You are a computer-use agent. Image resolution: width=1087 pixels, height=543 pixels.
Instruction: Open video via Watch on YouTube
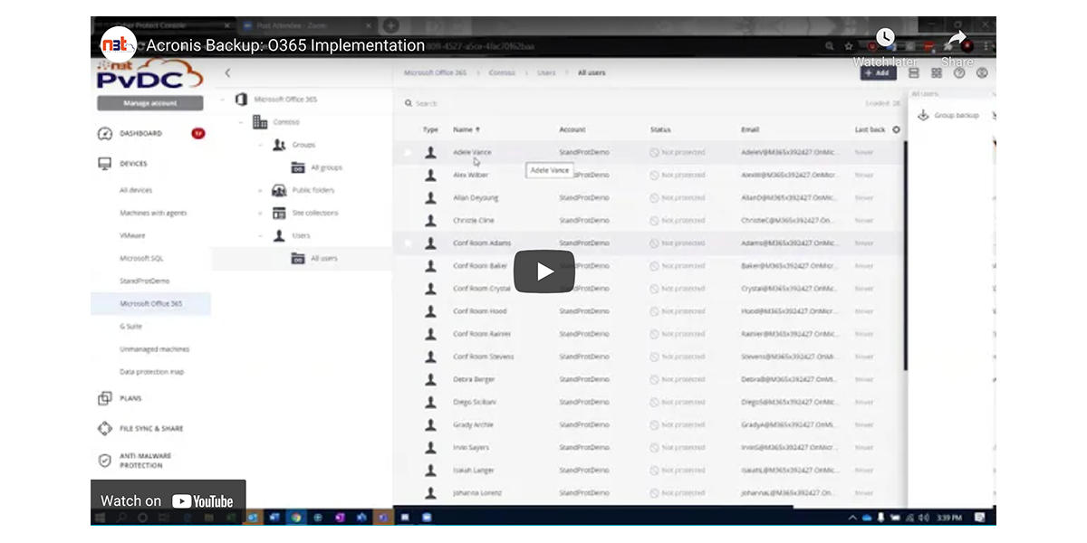[x=168, y=501]
